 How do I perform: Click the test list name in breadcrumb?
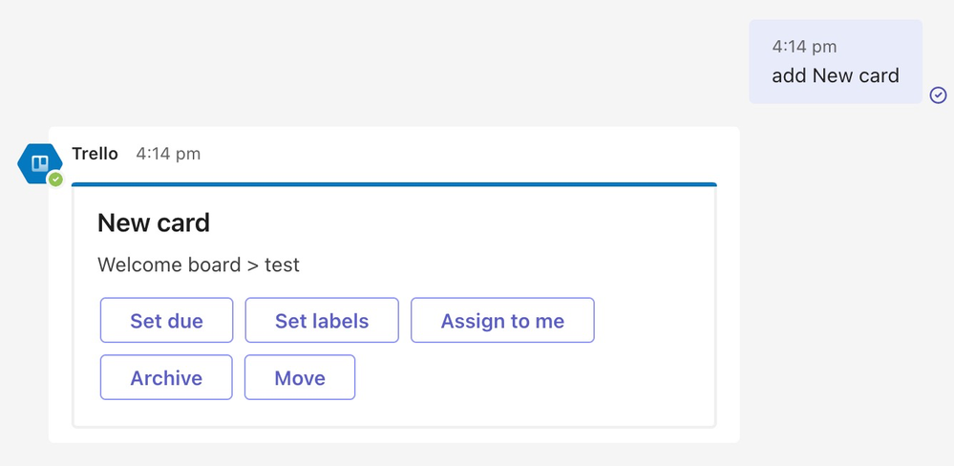[282, 265]
